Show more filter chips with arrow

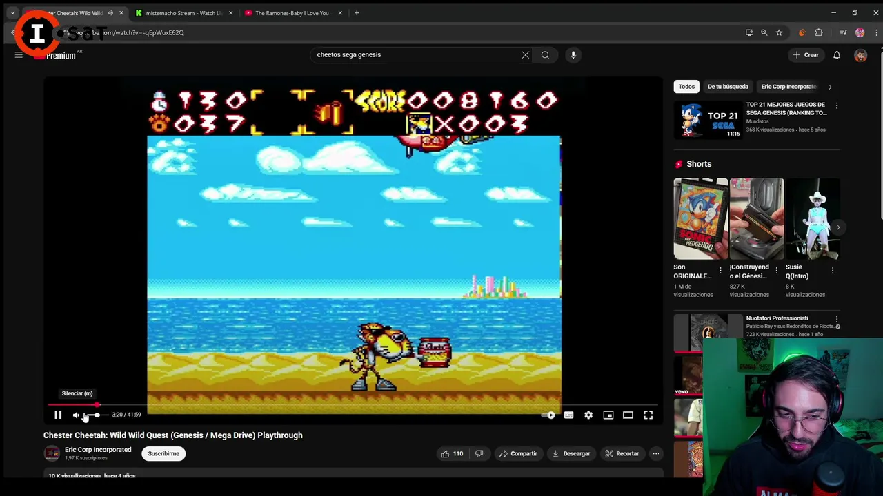click(x=830, y=87)
